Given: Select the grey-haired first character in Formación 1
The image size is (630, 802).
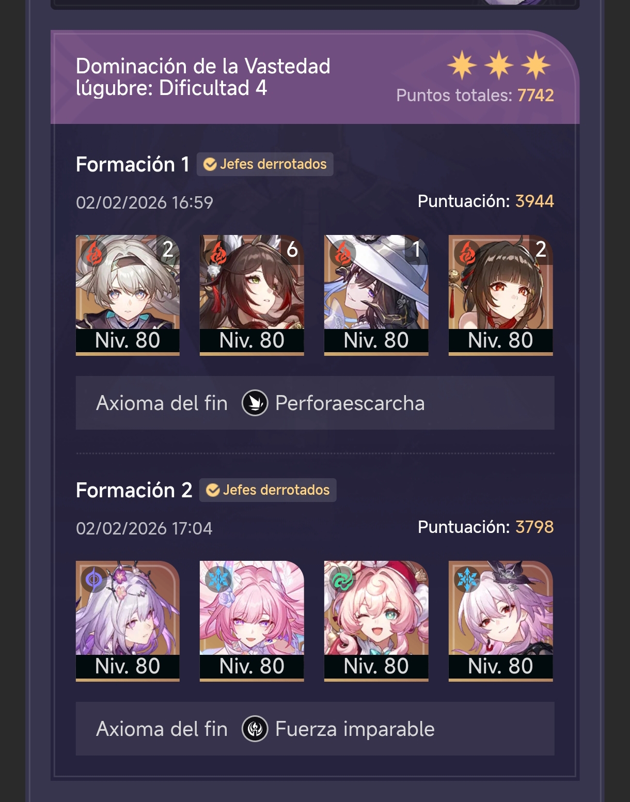Looking at the screenshot, I should click(128, 295).
